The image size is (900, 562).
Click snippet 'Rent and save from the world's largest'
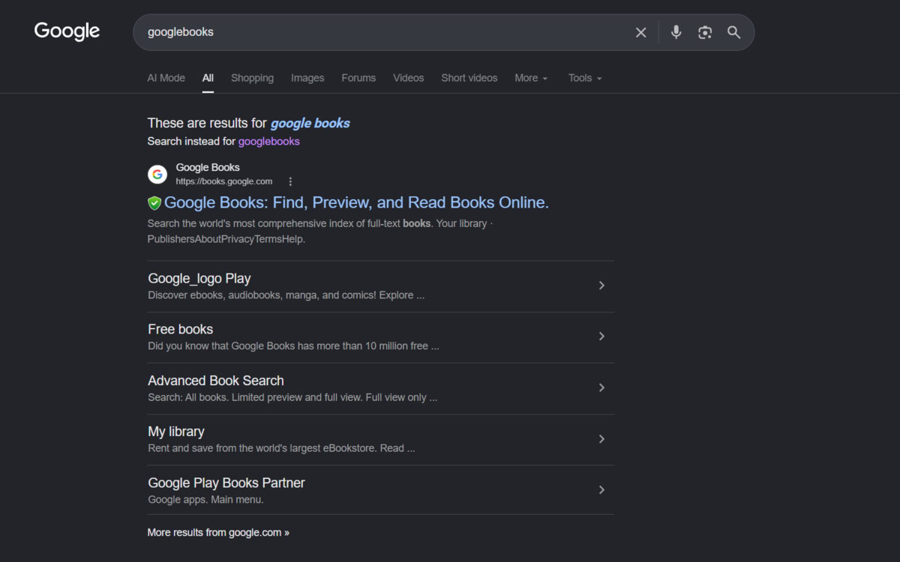[281, 448]
